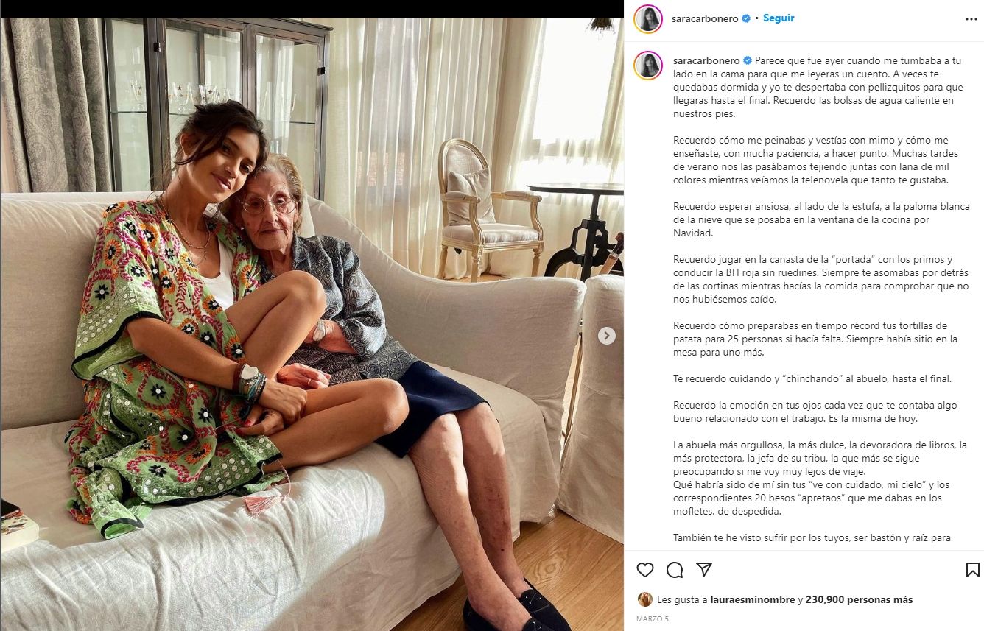
Task: Save the post with the bookmark icon
Action: (x=972, y=570)
